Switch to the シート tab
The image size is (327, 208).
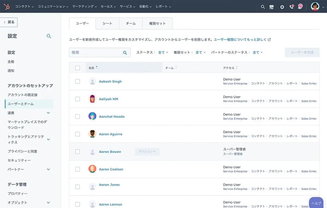click(107, 23)
